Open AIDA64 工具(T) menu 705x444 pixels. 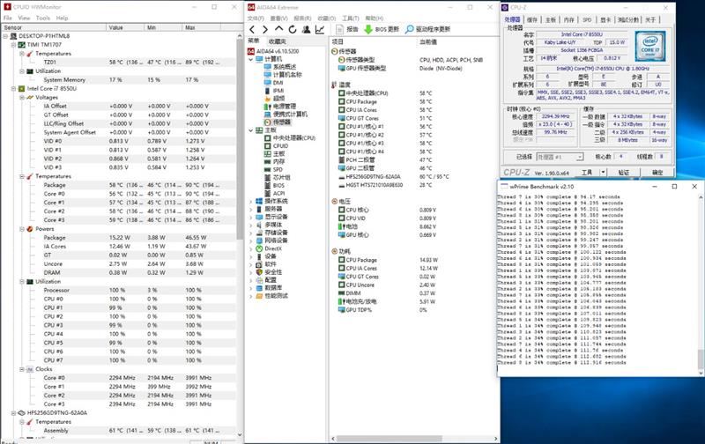point(351,18)
